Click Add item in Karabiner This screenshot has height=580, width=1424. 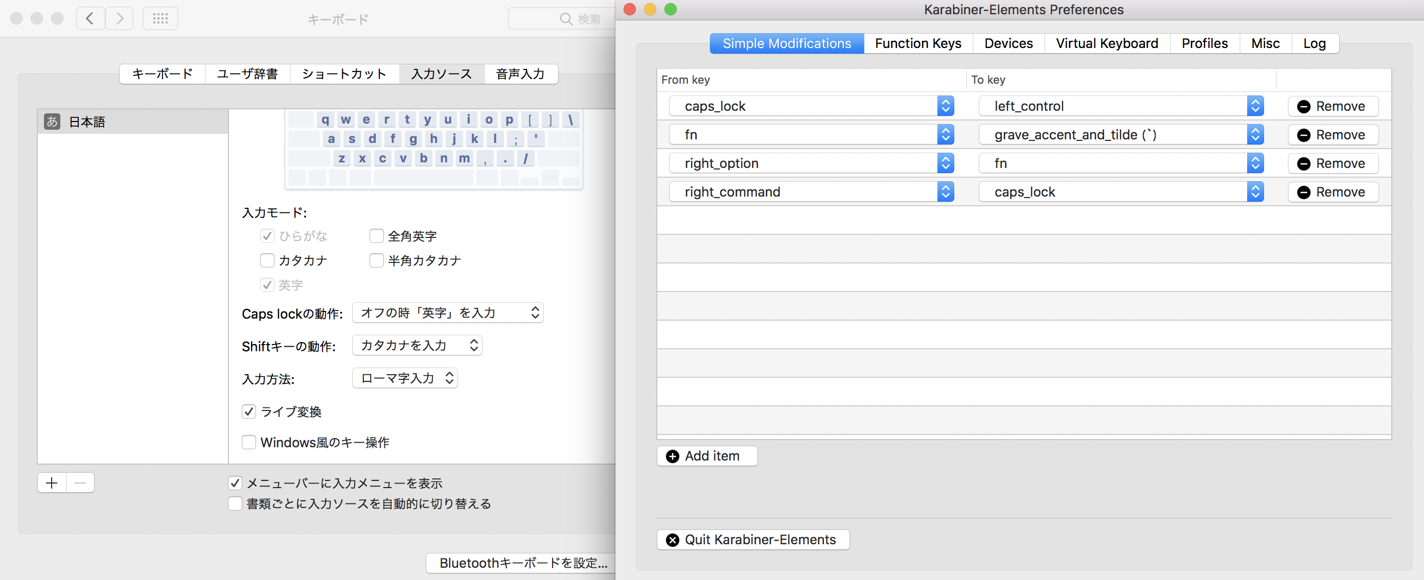[x=707, y=456]
